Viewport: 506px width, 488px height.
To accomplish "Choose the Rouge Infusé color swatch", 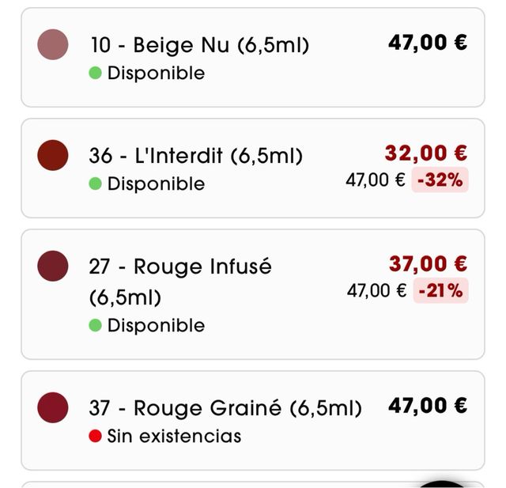I will pyautogui.click(x=53, y=265).
